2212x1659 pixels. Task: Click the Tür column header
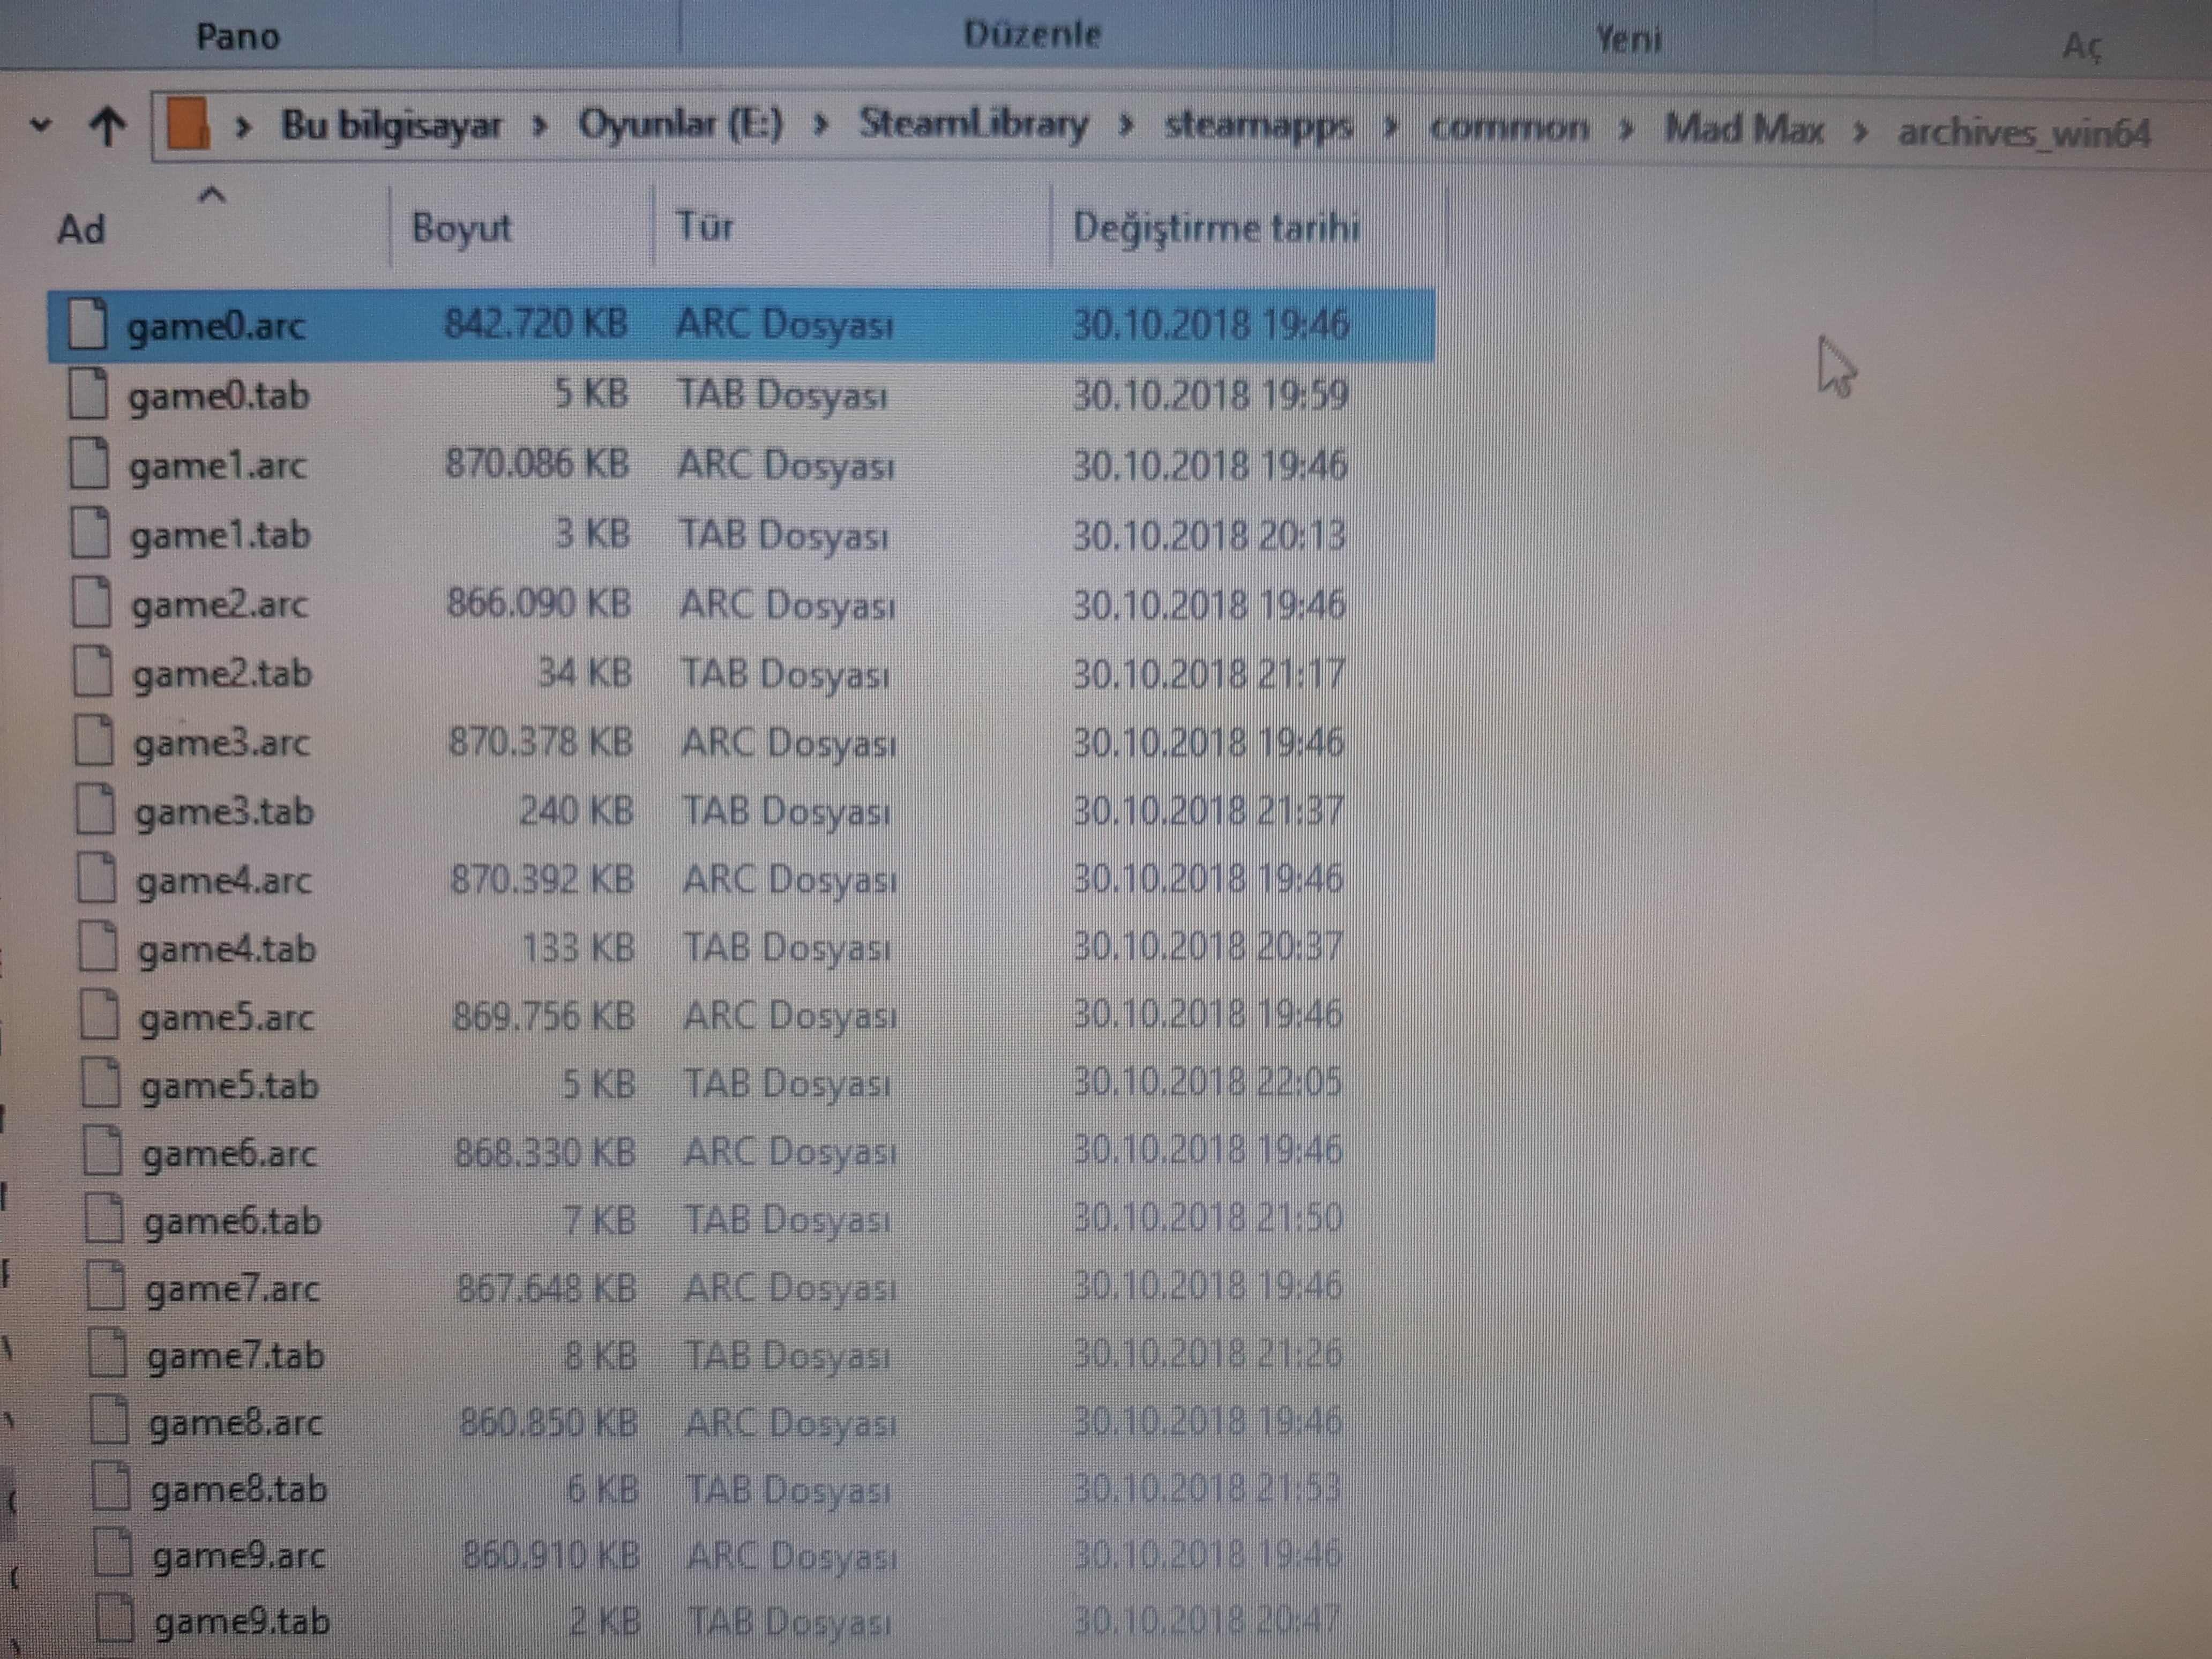coord(705,227)
